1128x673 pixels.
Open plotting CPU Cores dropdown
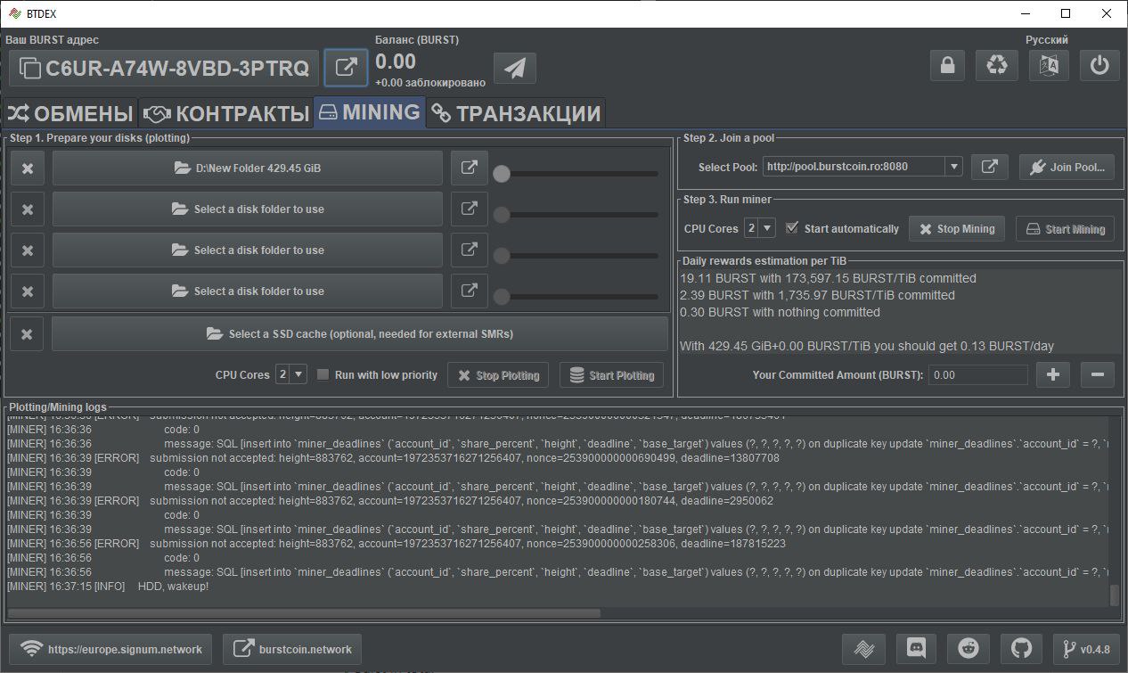[x=291, y=374]
